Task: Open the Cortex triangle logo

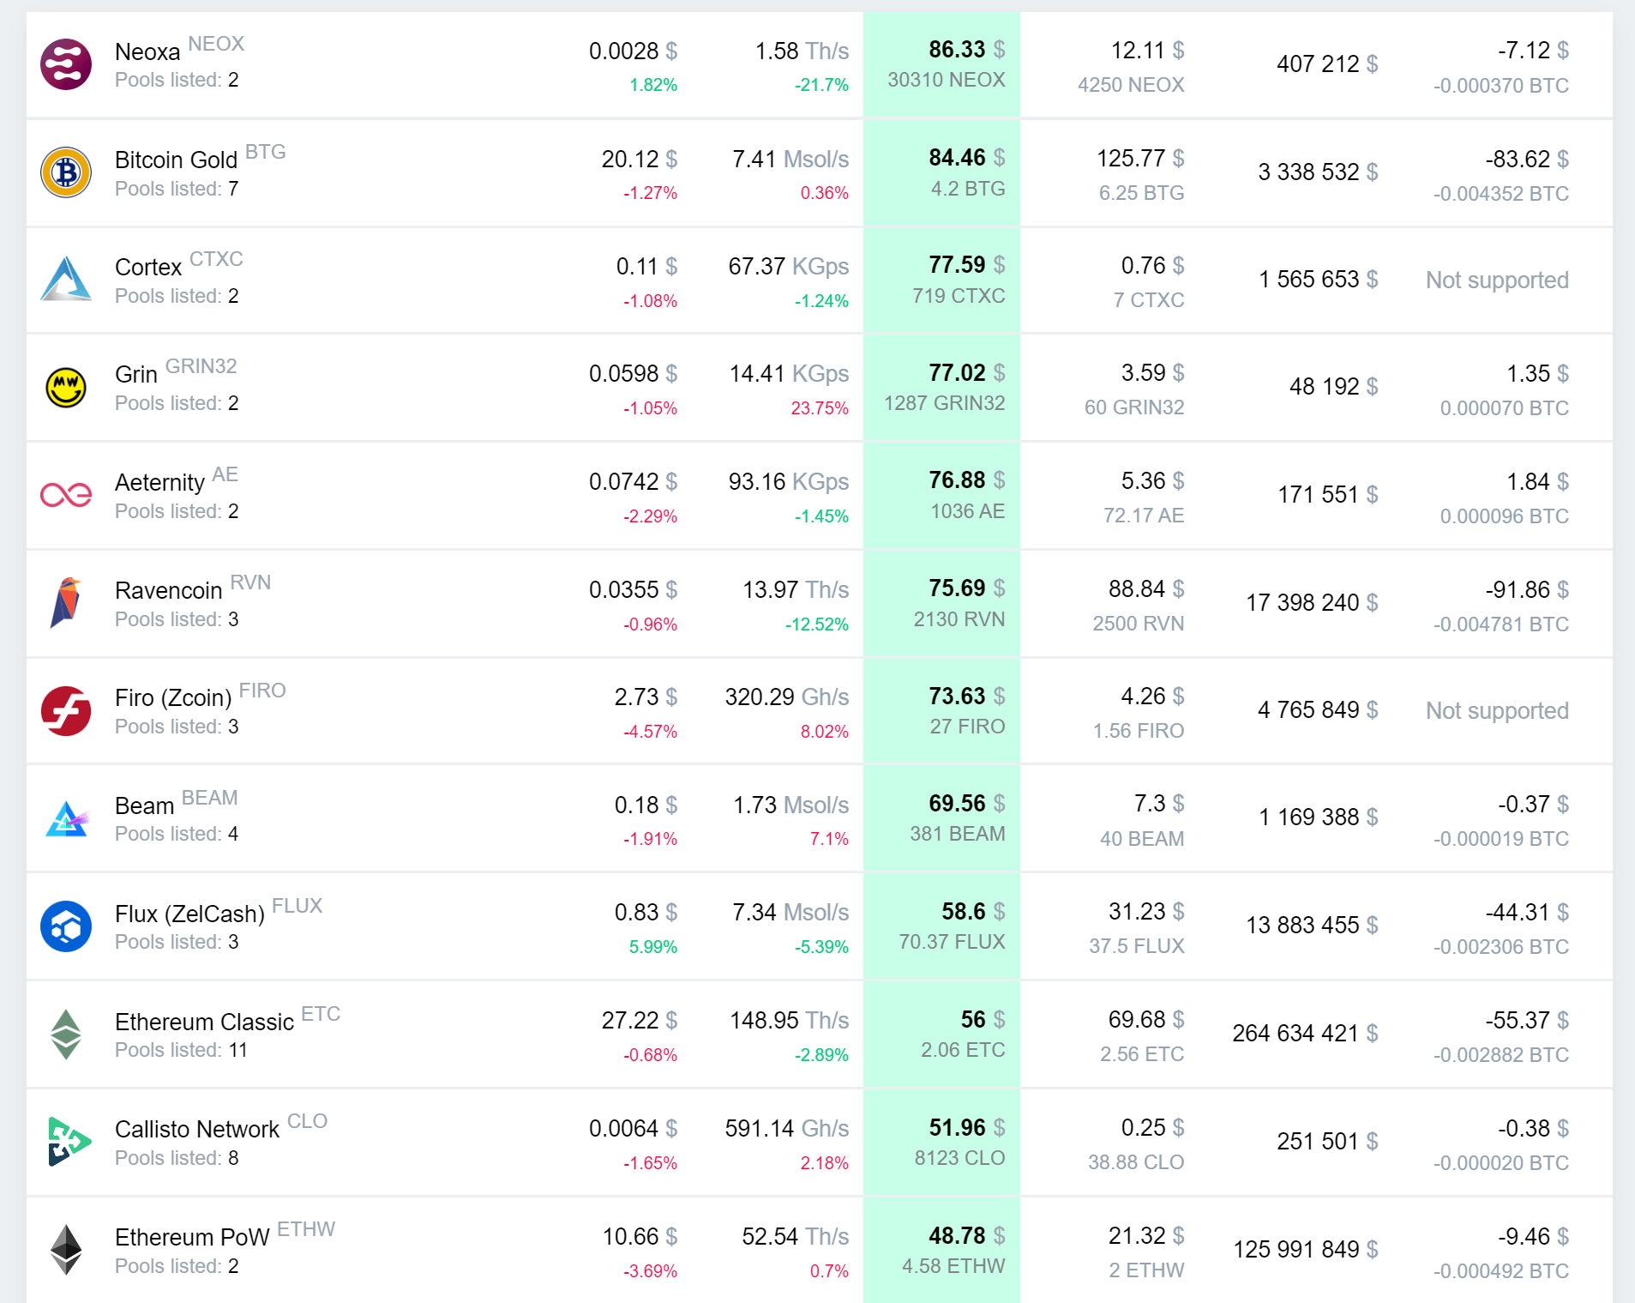Action: point(66,280)
